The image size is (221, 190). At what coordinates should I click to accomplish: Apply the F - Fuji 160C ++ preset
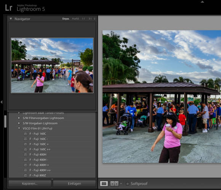tap(40, 150)
